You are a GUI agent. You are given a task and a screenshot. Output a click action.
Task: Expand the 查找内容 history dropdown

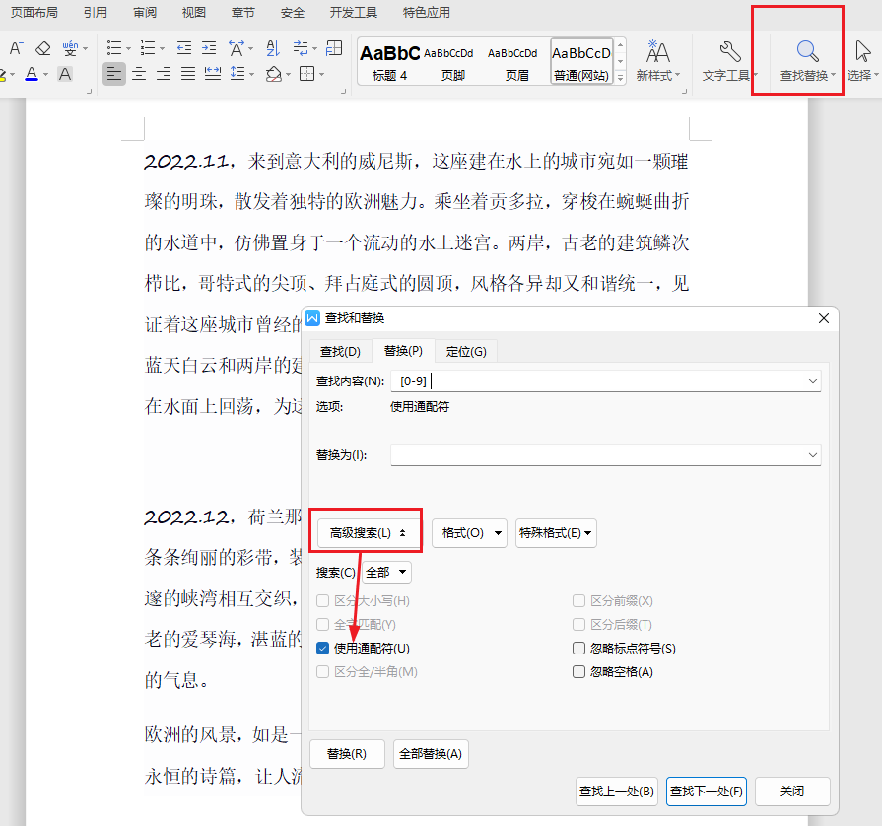(813, 380)
